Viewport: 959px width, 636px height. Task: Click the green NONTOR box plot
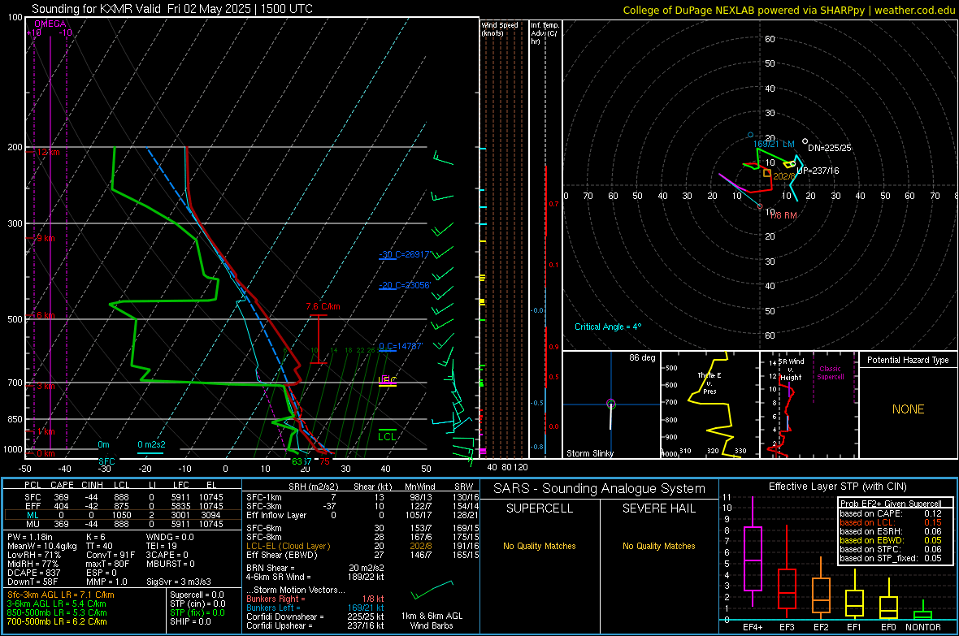922,612
